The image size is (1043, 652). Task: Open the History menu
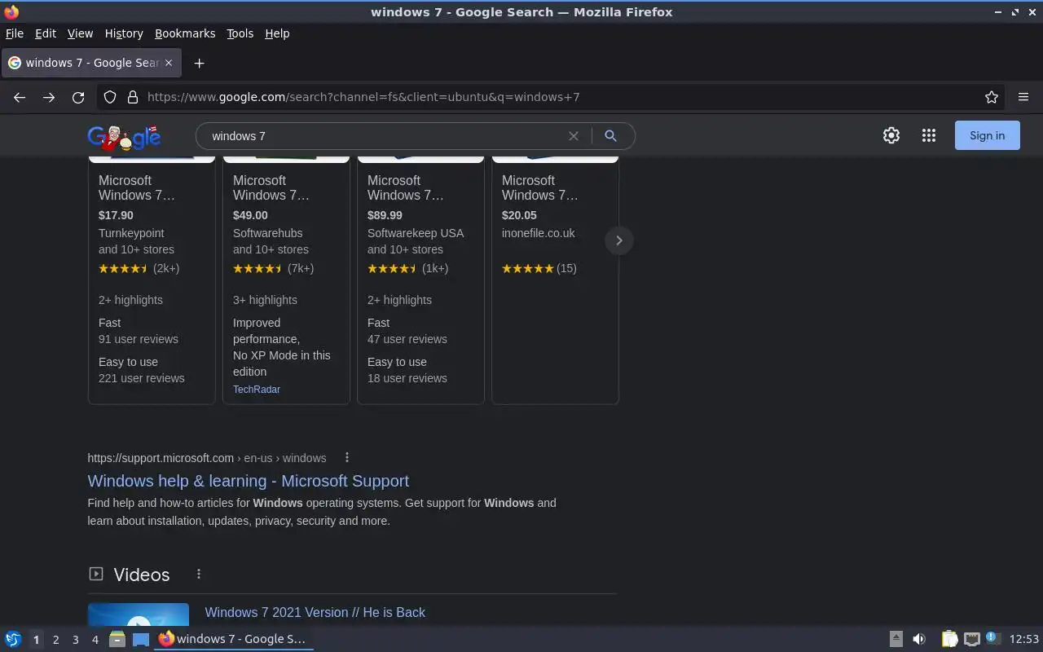[124, 33]
